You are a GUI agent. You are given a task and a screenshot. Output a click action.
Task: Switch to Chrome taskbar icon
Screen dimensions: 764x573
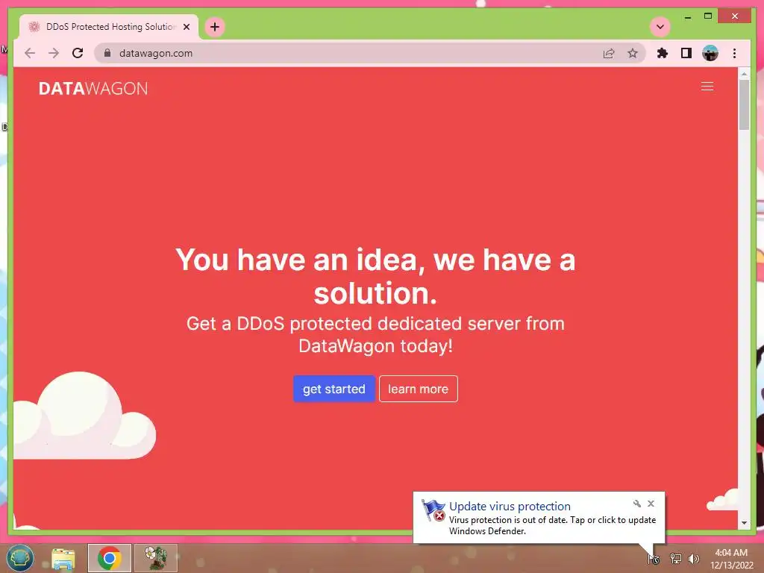110,558
